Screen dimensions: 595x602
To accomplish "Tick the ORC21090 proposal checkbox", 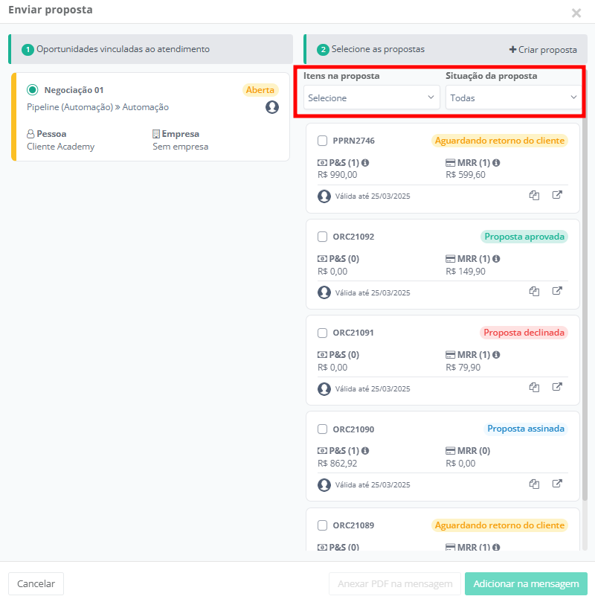I will tap(323, 429).
